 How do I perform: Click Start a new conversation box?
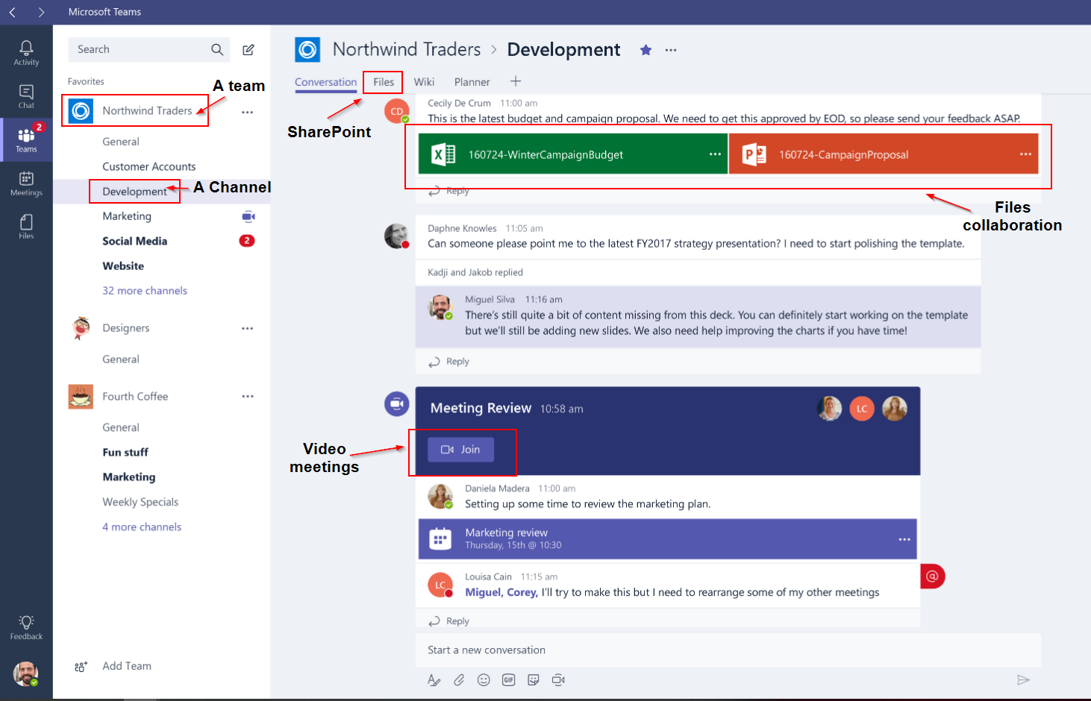point(728,650)
